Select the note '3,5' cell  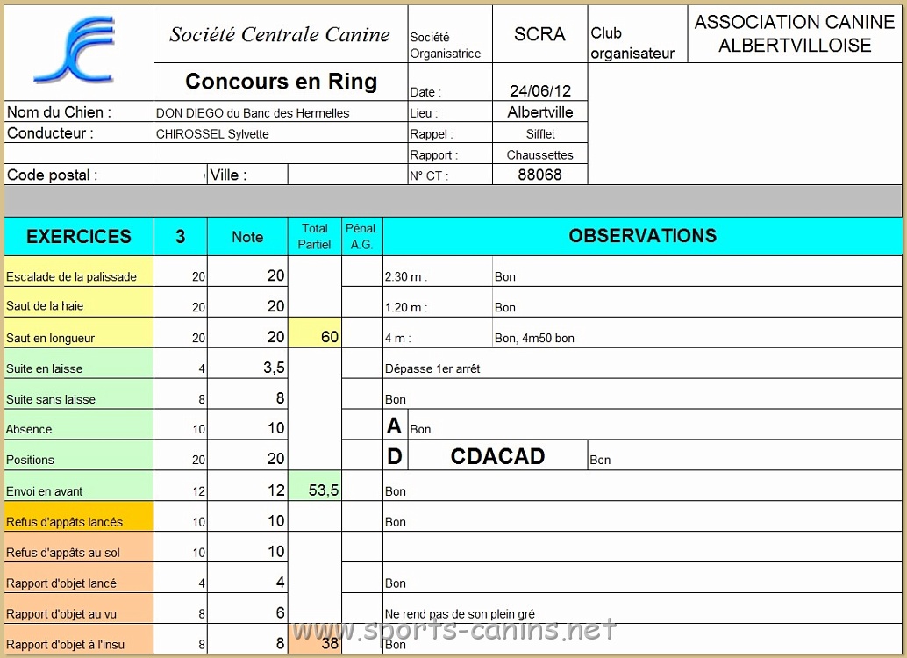247,363
